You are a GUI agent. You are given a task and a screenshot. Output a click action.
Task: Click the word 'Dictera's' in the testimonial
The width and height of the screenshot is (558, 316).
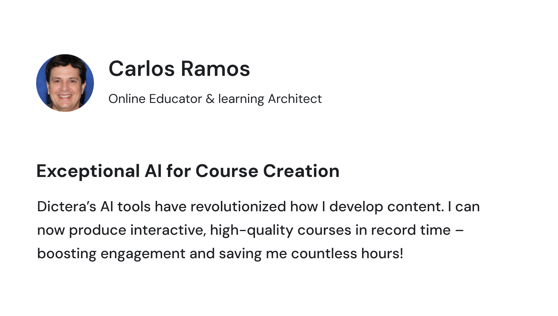pyautogui.click(x=67, y=207)
